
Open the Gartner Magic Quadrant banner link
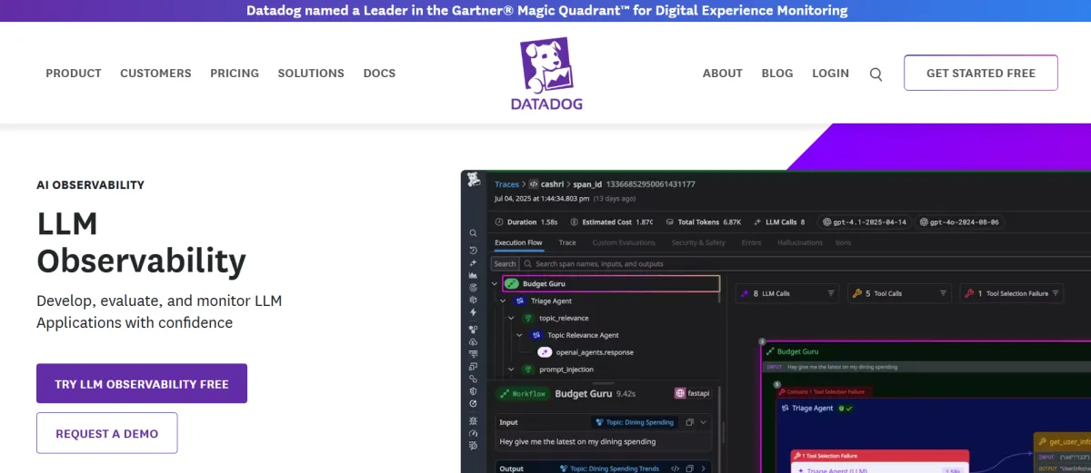click(x=546, y=11)
